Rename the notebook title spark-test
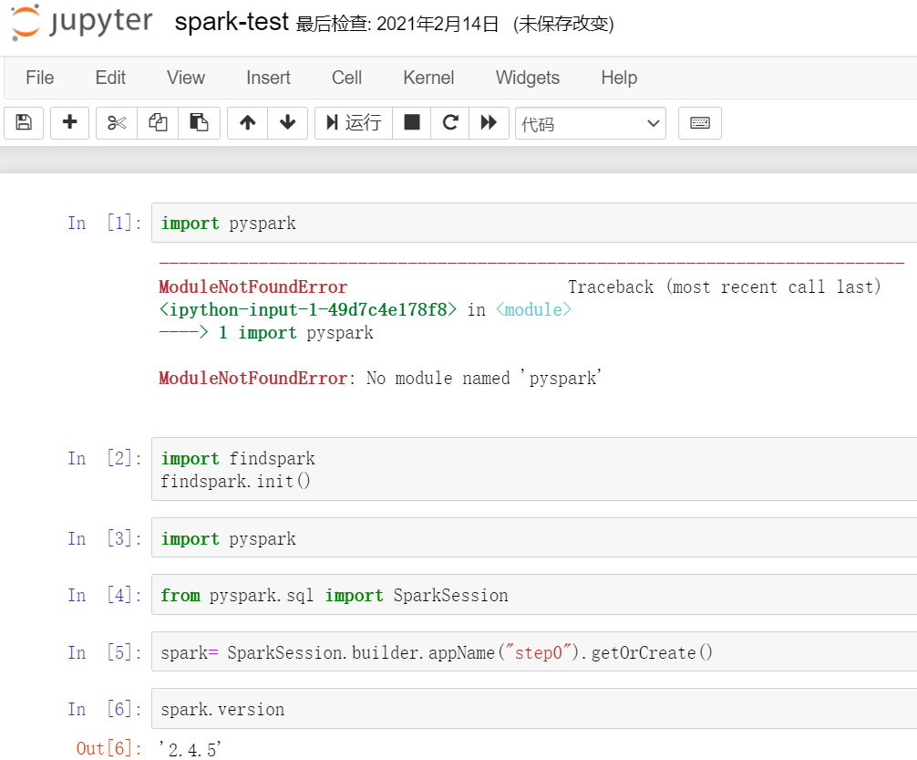Image resolution: width=917 pixels, height=760 pixels. tap(232, 22)
